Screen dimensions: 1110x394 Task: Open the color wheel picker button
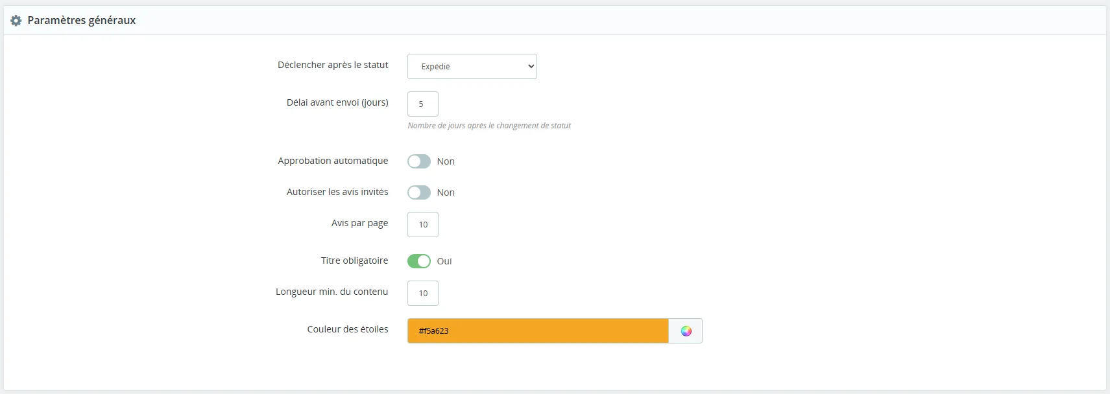[x=686, y=331]
